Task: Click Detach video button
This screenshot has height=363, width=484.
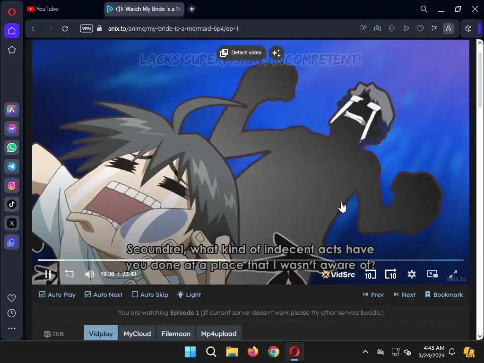Action: [x=241, y=53]
